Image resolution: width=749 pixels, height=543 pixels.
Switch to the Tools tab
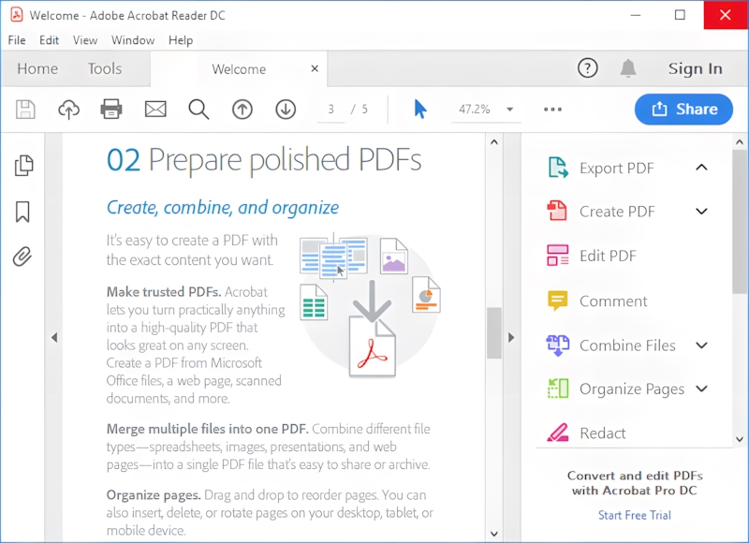click(x=105, y=68)
